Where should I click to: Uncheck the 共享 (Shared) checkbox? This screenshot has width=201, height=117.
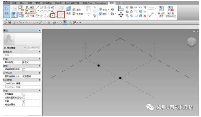(x=24, y=101)
